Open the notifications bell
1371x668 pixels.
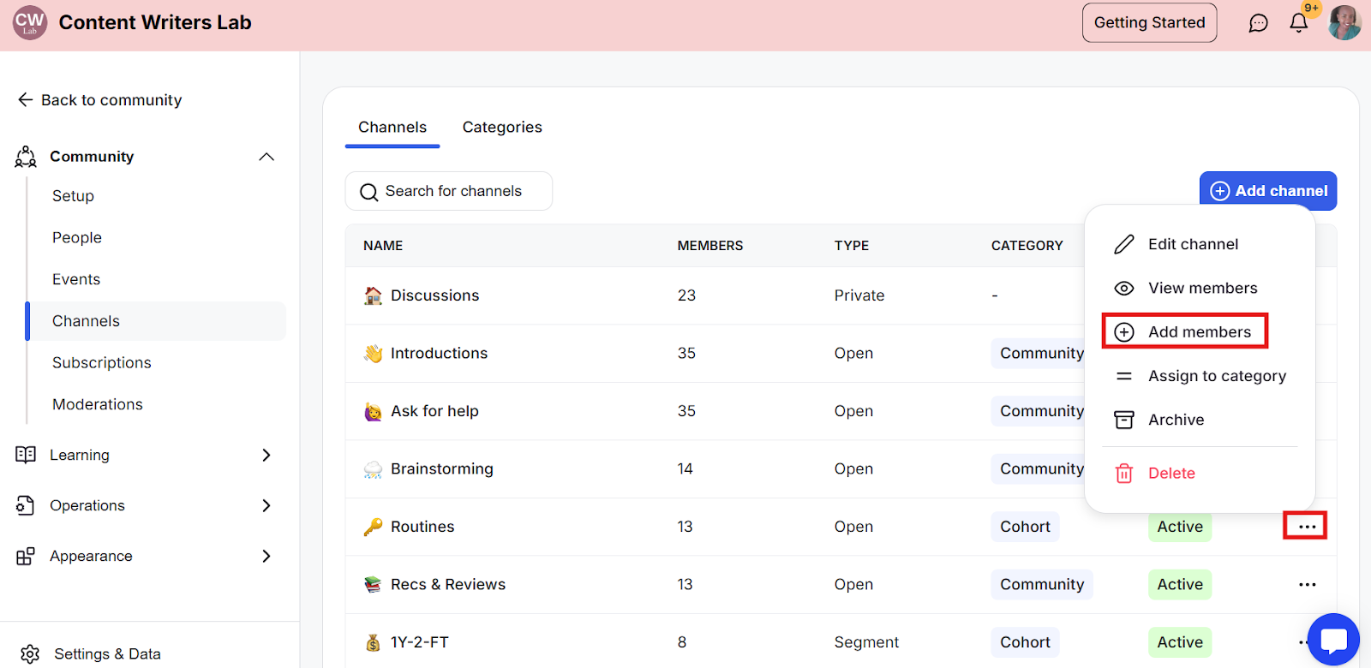click(1299, 23)
